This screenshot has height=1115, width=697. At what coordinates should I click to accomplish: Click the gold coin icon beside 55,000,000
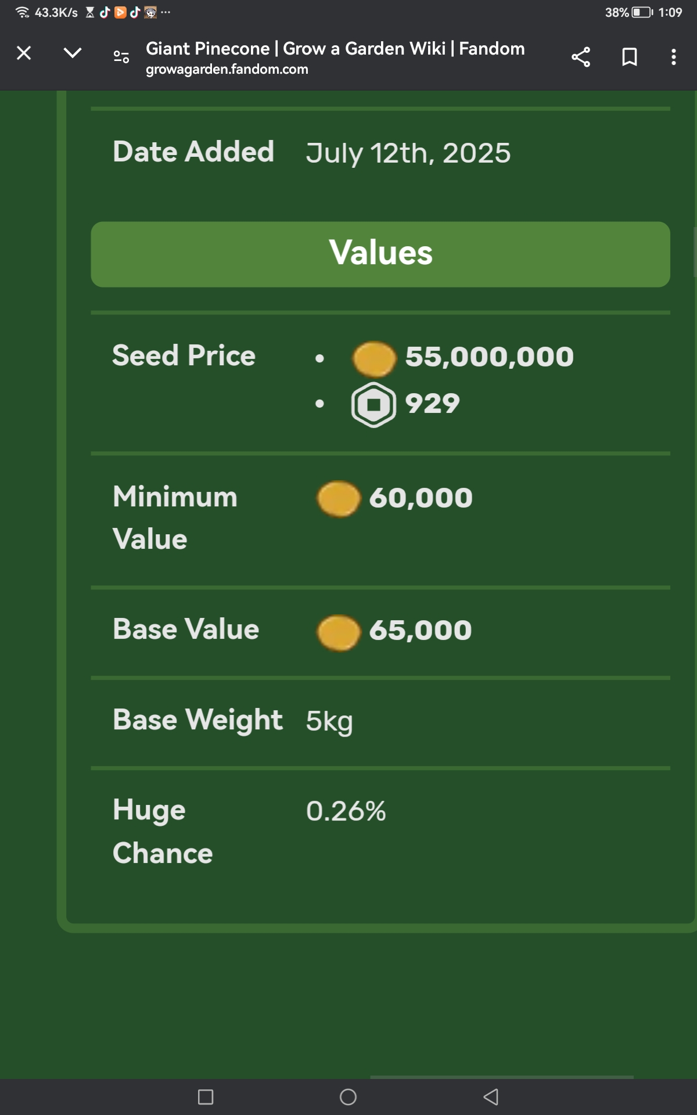tap(374, 359)
